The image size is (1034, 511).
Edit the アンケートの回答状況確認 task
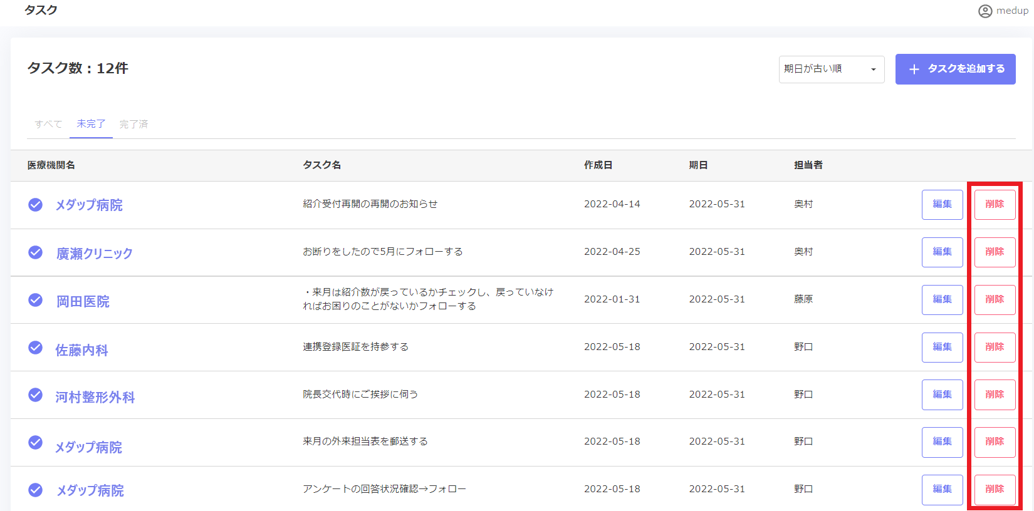(x=942, y=490)
